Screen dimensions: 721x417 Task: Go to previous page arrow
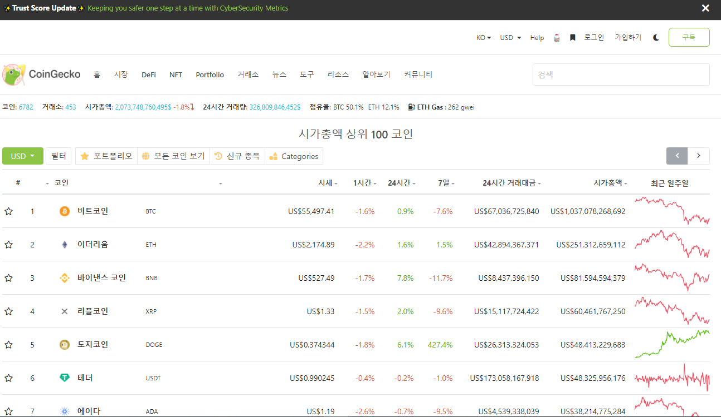[x=677, y=156]
